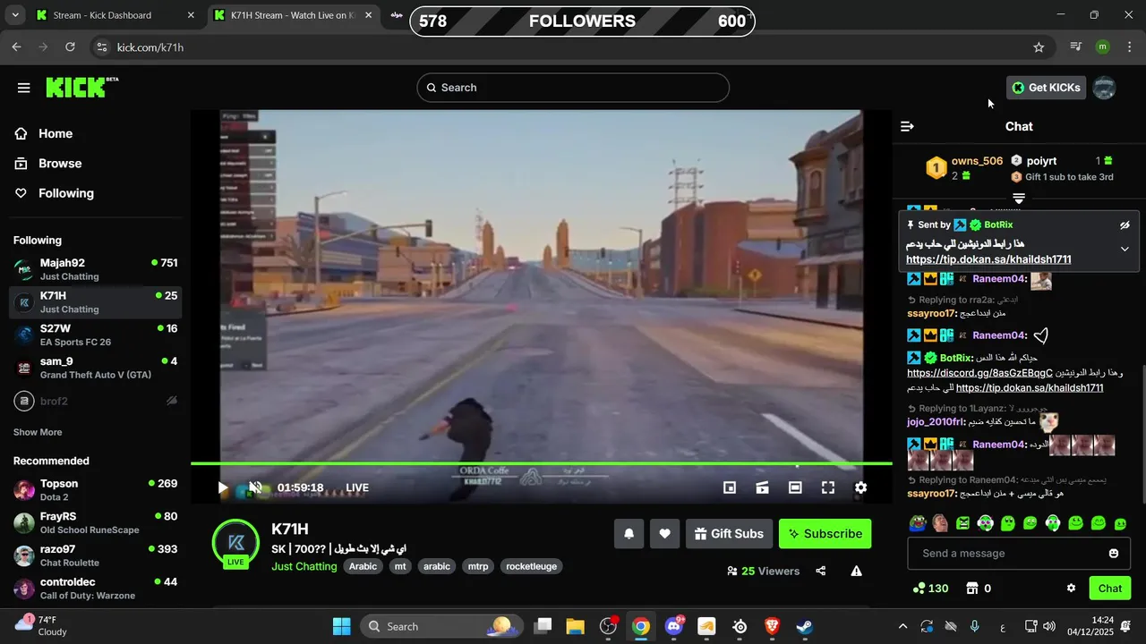
Task: Open the clip creation icon in player
Action: (763, 487)
